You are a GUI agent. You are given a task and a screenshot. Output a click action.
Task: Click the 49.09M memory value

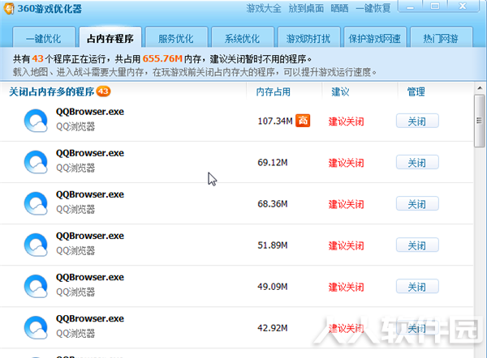[273, 287]
